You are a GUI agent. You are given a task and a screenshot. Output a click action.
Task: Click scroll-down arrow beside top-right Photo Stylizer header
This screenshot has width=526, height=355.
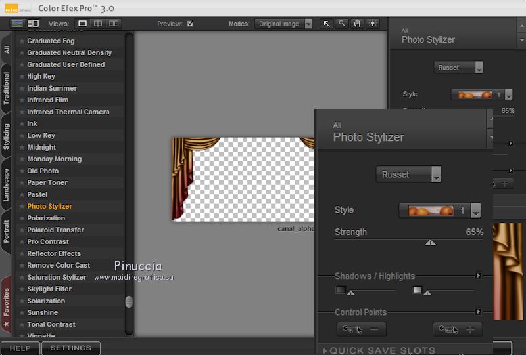click(522, 40)
